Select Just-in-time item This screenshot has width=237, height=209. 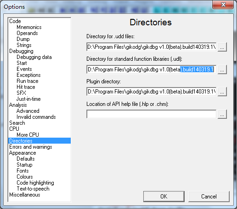[28, 99]
